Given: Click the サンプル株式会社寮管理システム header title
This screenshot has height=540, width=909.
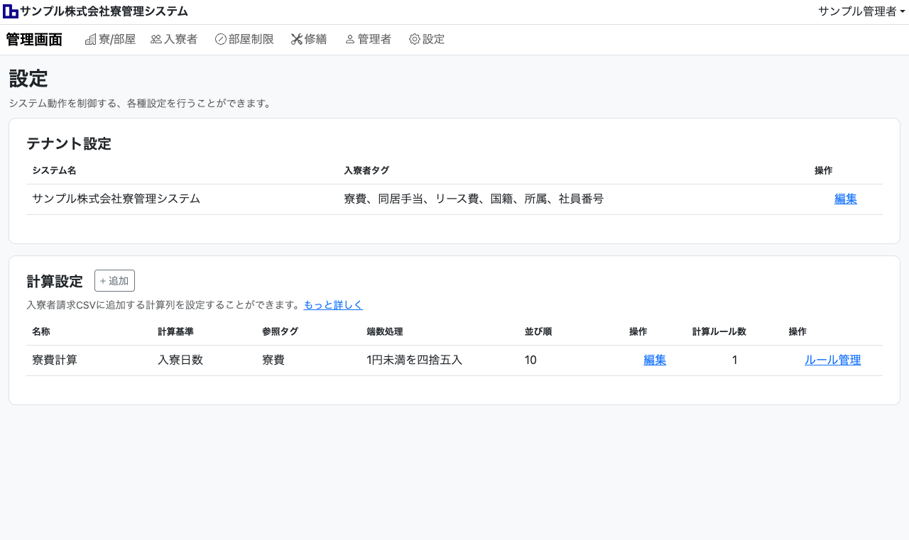Looking at the screenshot, I should tap(104, 11).
